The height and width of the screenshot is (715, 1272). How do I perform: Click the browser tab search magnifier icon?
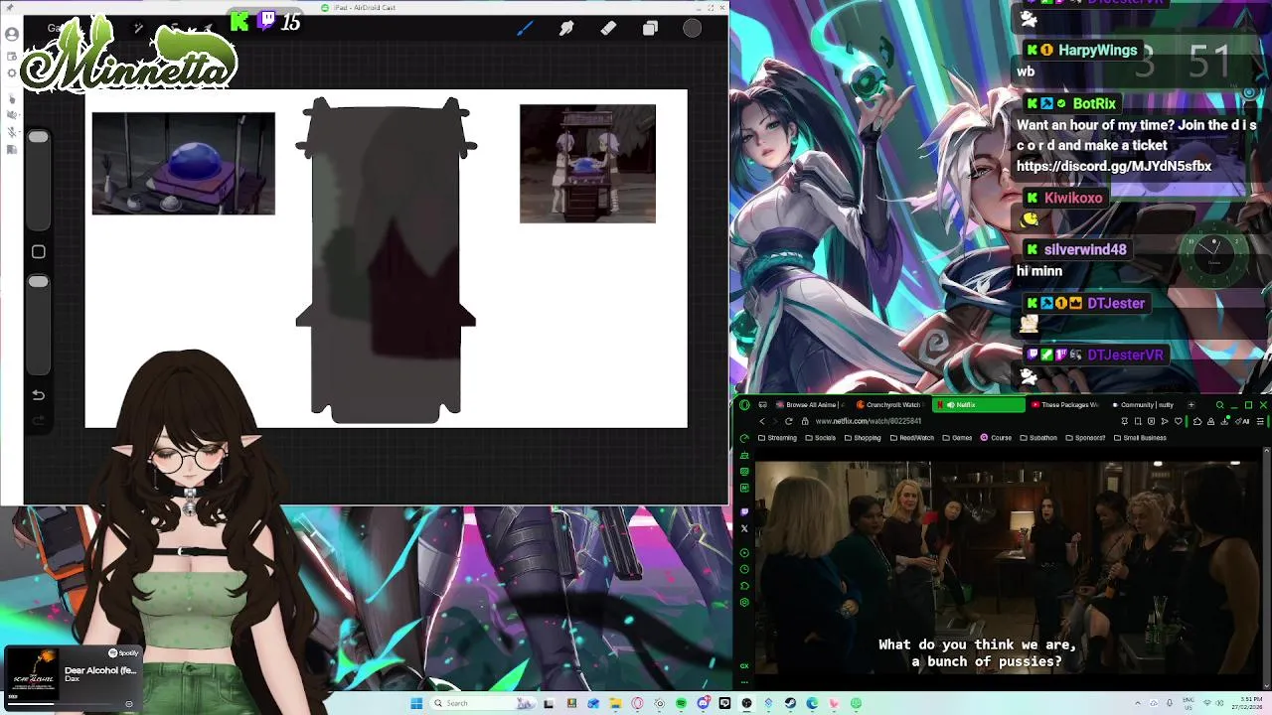click(1220, 405)
